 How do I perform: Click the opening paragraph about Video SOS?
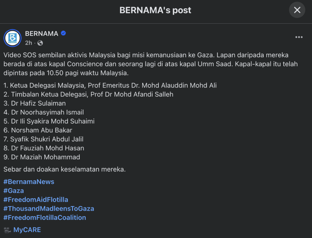(146, 64)
